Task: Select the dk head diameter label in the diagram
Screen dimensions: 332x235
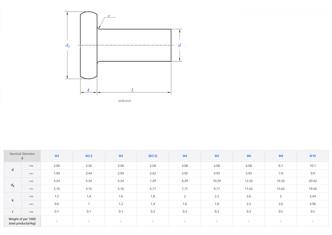Action: [68, 45]
